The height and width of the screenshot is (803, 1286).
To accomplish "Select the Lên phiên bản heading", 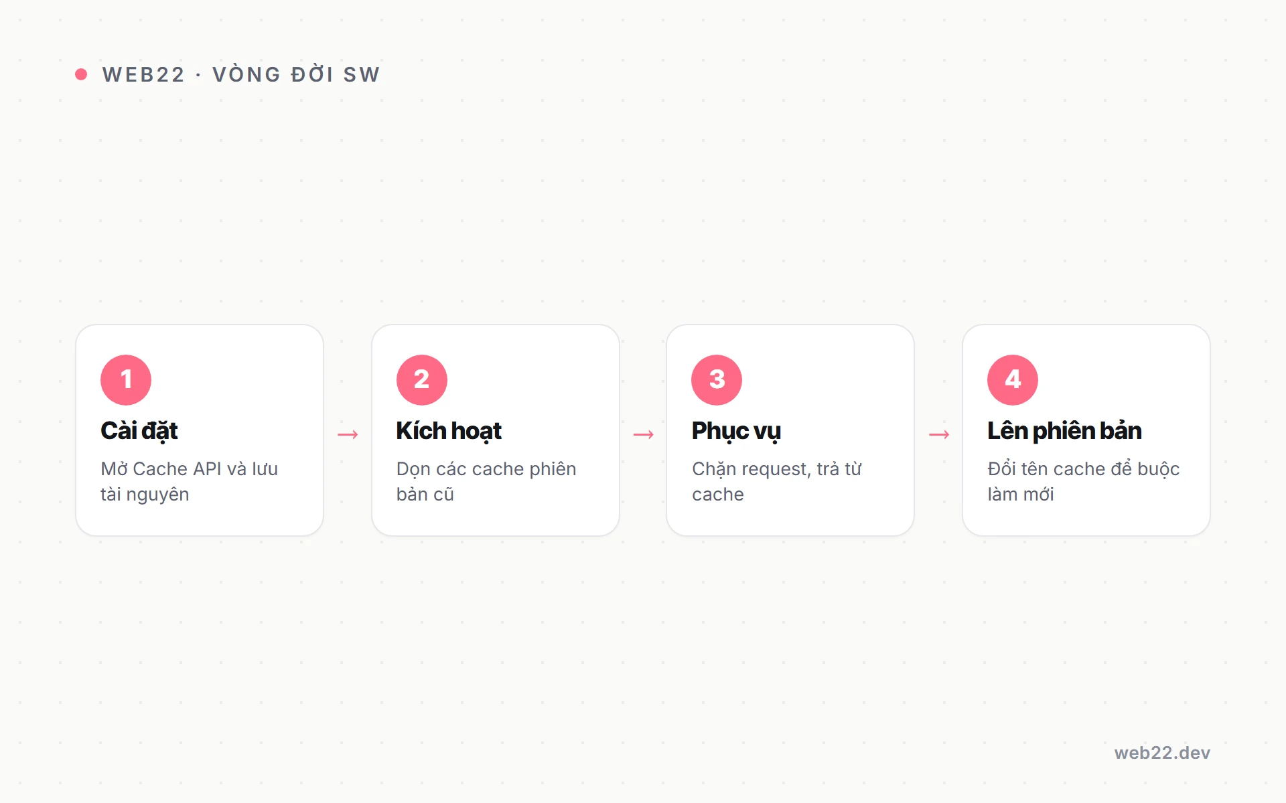I will click(1064, 431).
